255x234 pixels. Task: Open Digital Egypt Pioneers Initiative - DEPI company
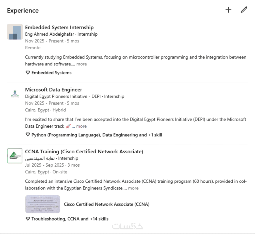(63, 96)
